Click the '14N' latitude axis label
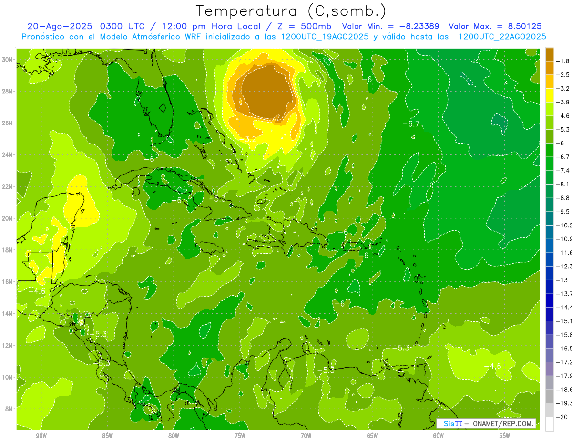Viewport: 572px width, 442px height. point(7,314)
